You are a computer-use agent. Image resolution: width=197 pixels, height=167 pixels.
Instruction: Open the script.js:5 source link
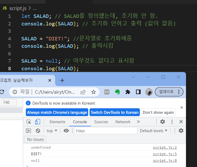pos(165,154)
